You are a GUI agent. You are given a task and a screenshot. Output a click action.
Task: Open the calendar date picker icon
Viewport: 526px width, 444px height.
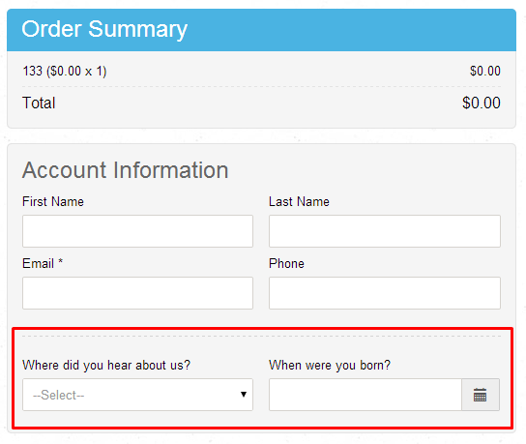[x=480, y=395]
